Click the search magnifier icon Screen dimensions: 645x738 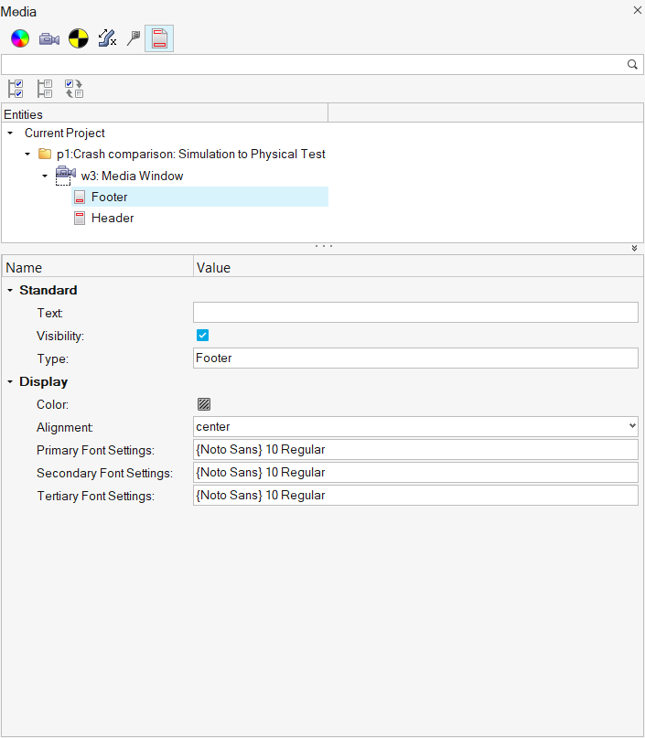click(631, 65)
